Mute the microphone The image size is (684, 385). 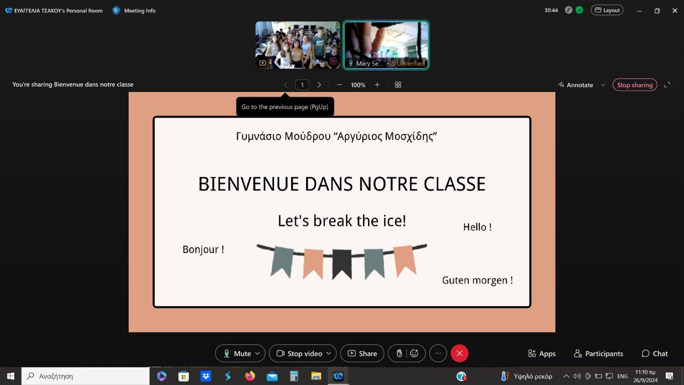[237, 353]
